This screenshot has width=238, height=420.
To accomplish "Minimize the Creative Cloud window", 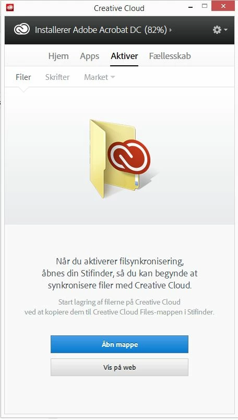I will 191,7.
